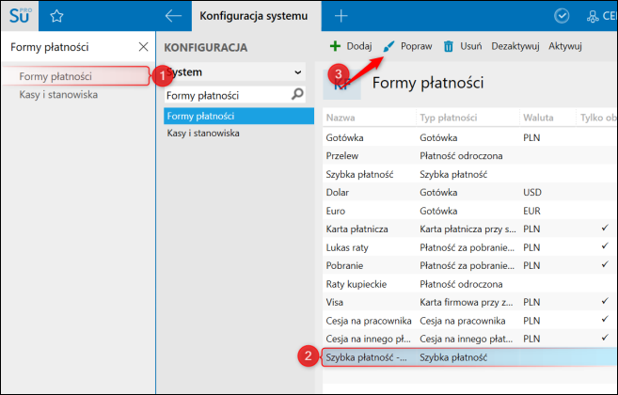This screenshot has width=618, height=395.
Task: Click the favorites star icon
Action: (x=55, y=16)
